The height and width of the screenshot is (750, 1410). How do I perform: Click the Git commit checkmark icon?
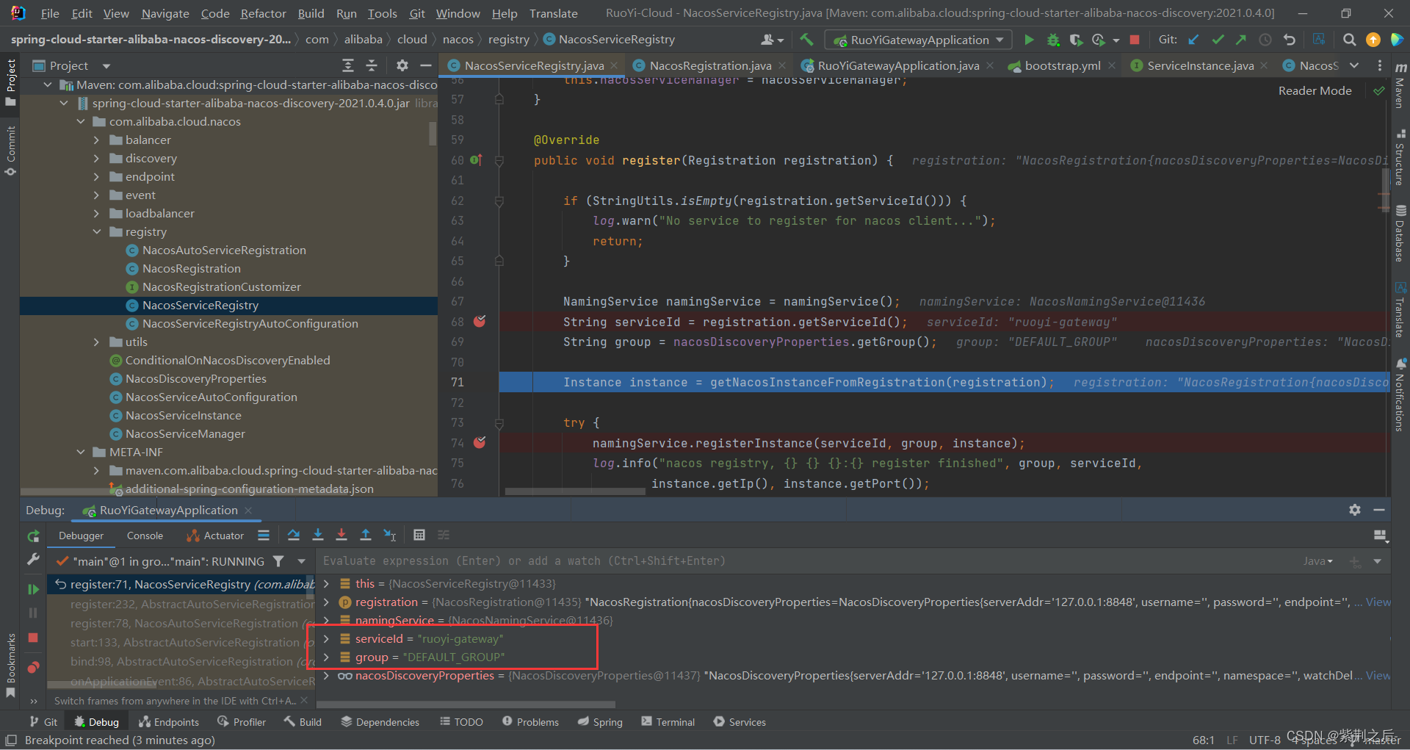click(x=1218, y=40)
